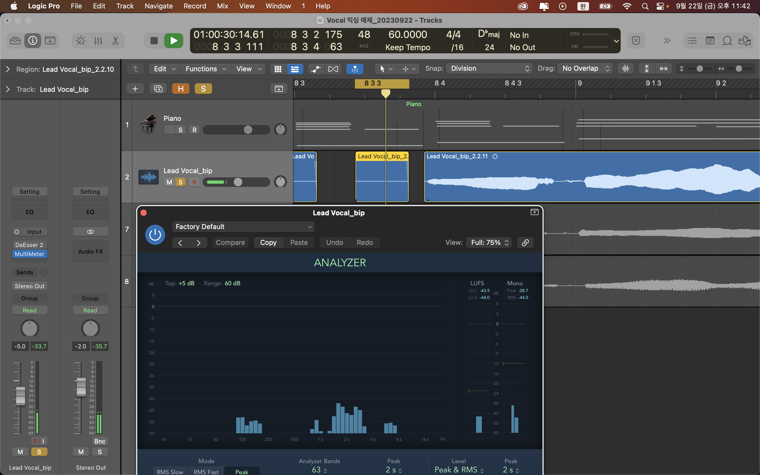
Task: Mute the Lead Vocal_bip track
Action: pos(169,182)
